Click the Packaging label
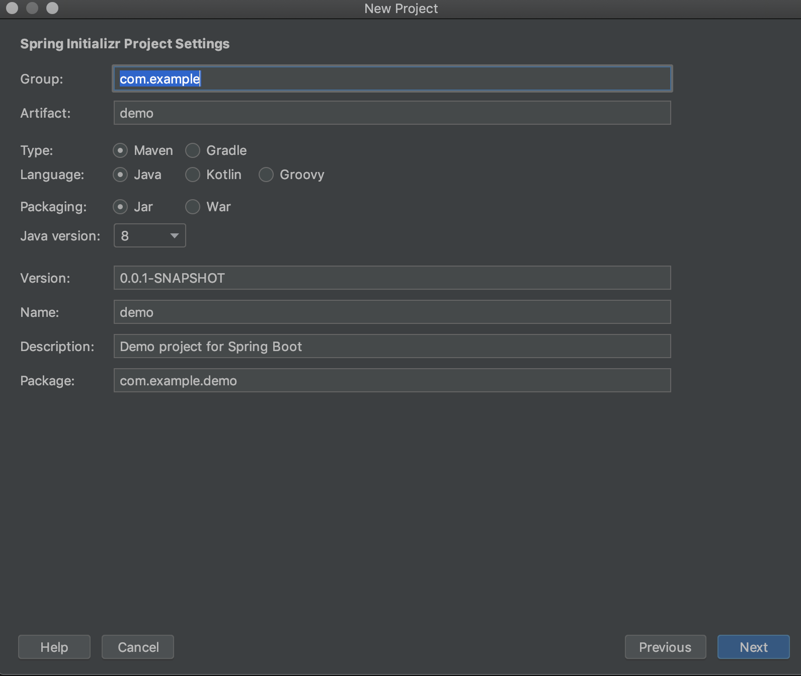Viewport: 801px width, 676px height. tap(53, 207)
